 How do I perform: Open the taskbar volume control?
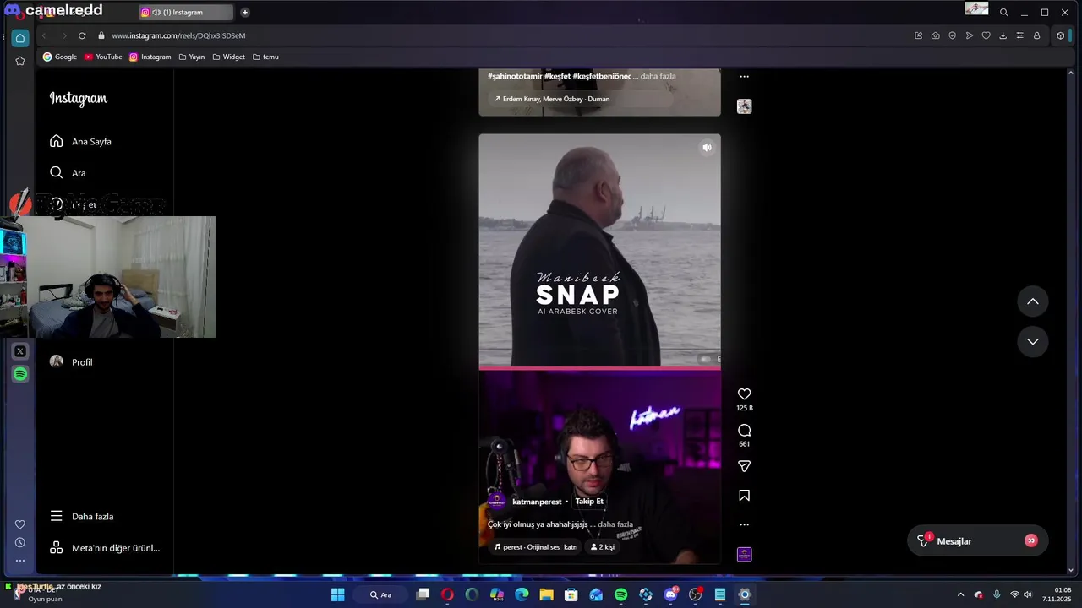coord(1029,594)
